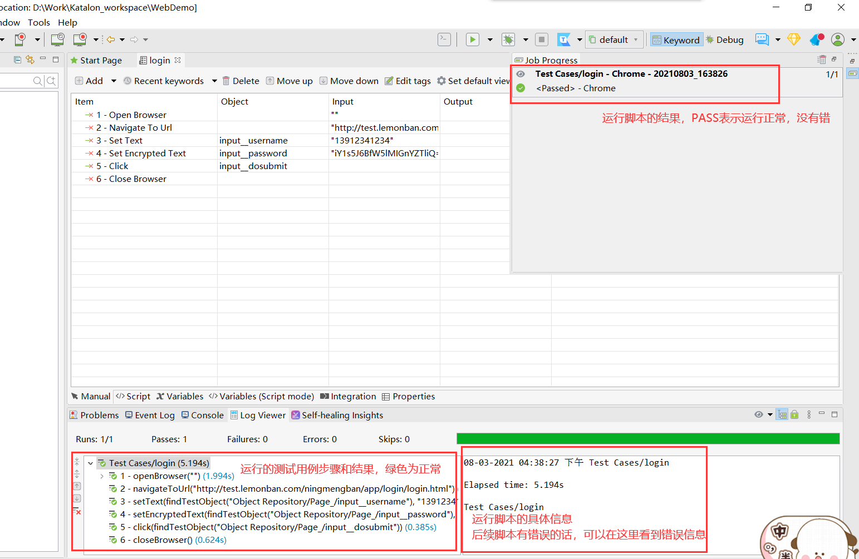The width and height of the screenshot is (859, 559).
Task: Select the Set Encrypted Text step row
Action: point(147,154)
